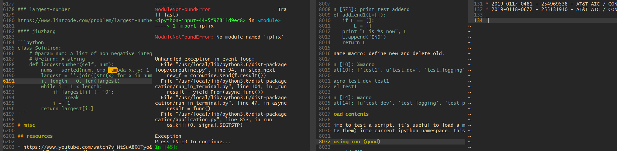Click "No module named 'ipfix'" message
Image resolution: width=617 pixels, height=151 pixels.
coord(250,37)
